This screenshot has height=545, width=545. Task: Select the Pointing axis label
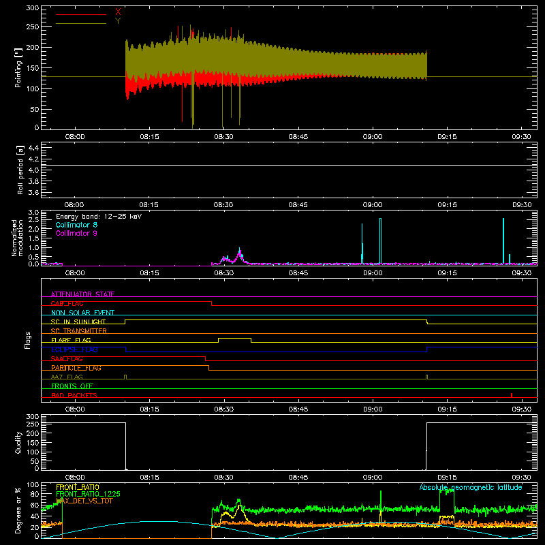click(18, 68)
